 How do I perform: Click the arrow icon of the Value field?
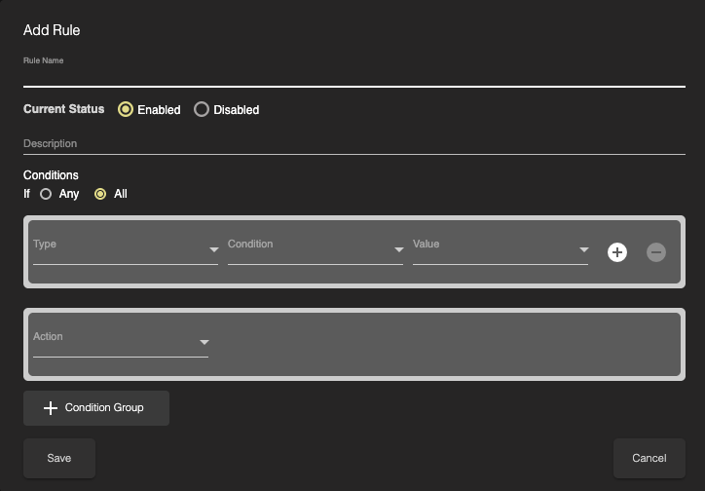click(x=583, y=250)
